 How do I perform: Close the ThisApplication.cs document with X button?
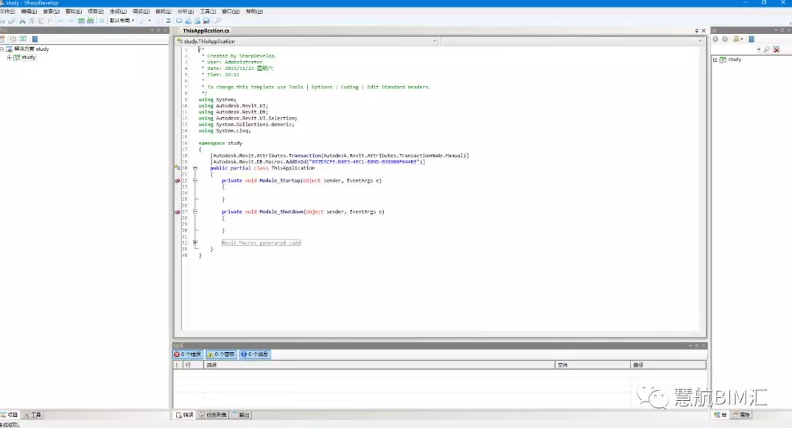pyautogui.click(x=703, y=31)
